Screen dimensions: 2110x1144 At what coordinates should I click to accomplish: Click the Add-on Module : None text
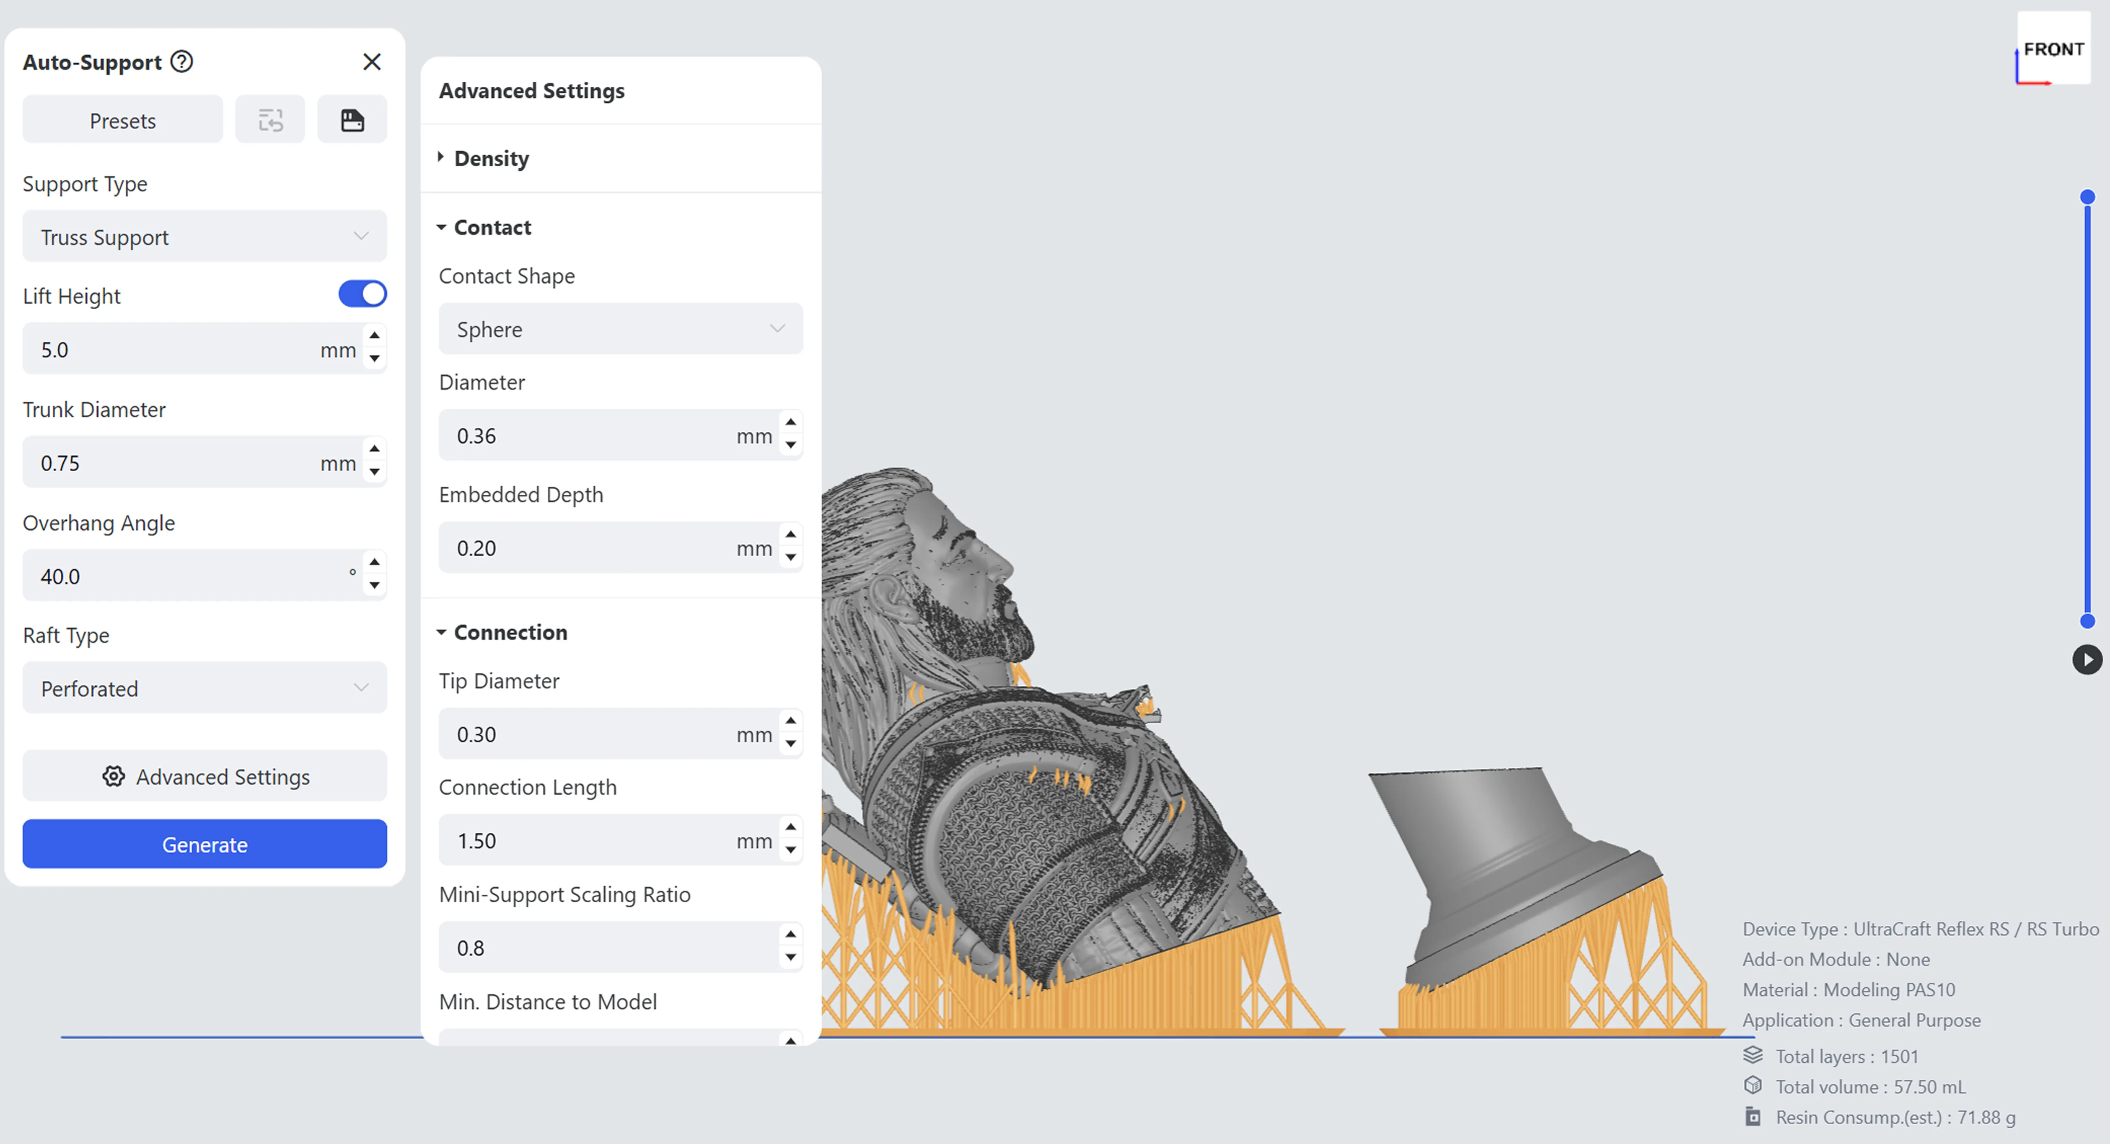pyautogui.click(x=1836, y=959)
